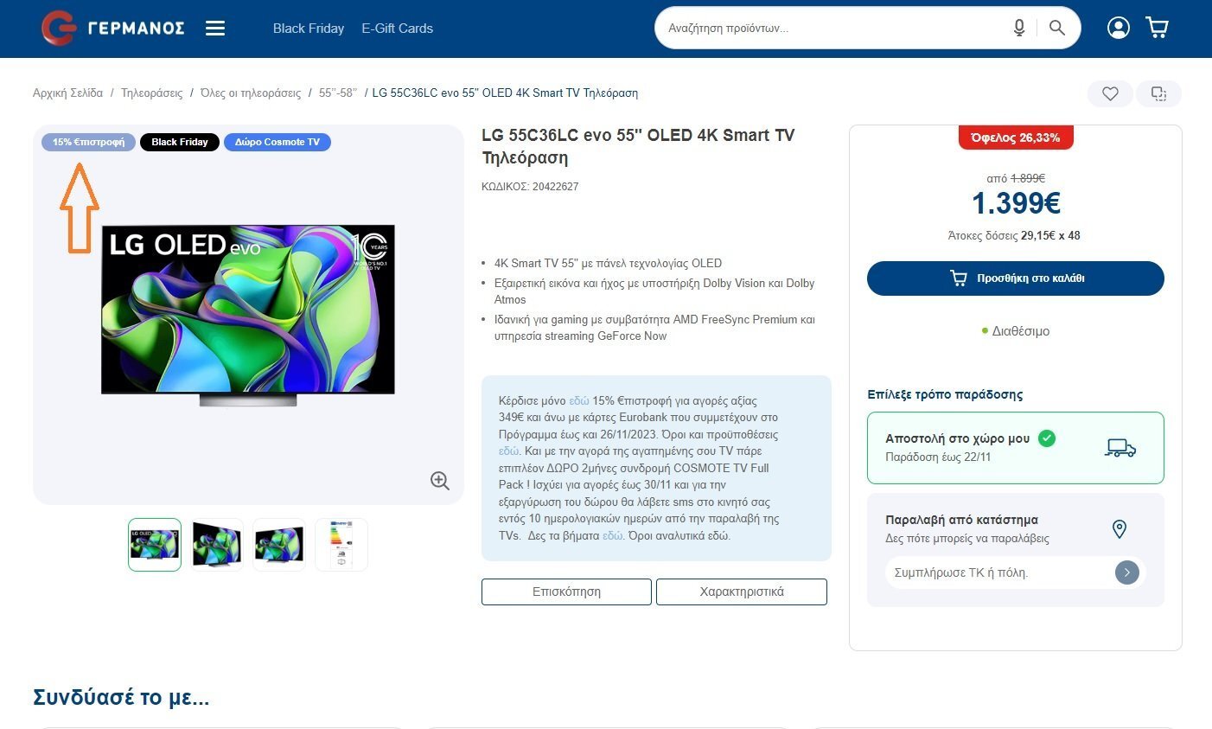Click the store location pin icon
This screenshot has width=1212, height=729.
[1120, 529]
